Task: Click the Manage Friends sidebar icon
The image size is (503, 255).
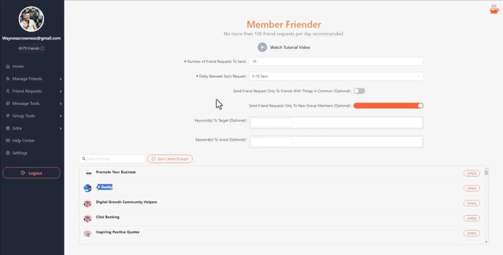Action: click(x=8, y=79)
